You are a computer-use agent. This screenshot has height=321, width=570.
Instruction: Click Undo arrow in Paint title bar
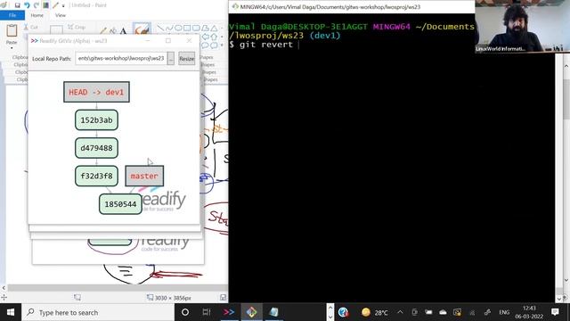click(27, 5)
